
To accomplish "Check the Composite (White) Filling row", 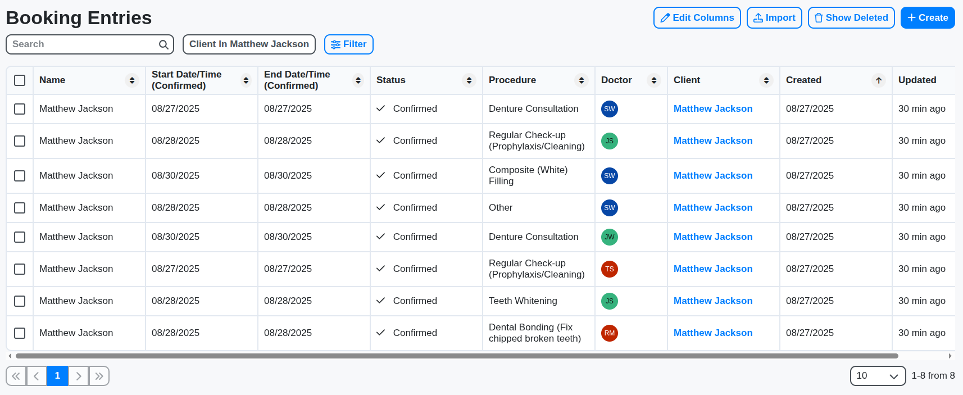I will click(x=20, y=176).
